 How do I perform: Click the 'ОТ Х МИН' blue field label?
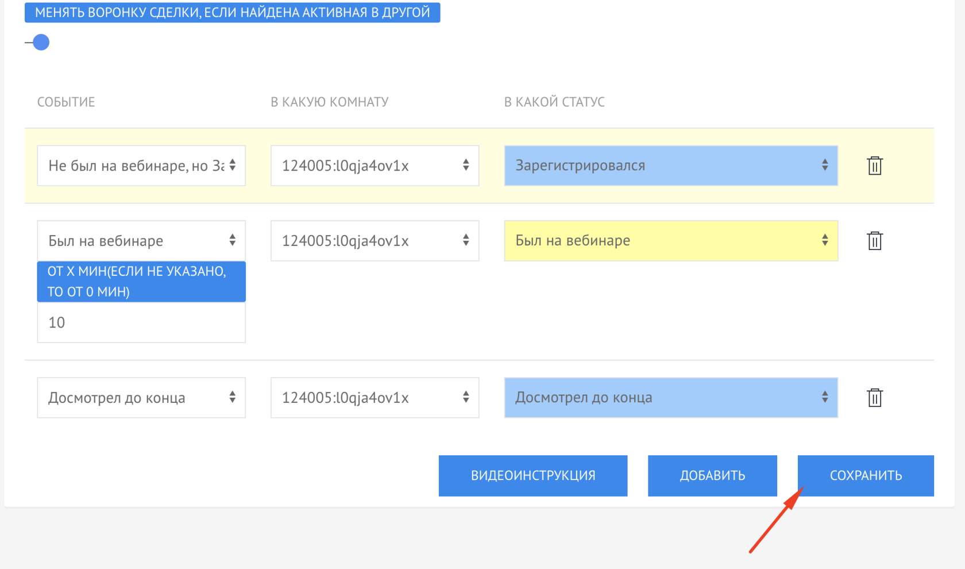tap(141, 281)
